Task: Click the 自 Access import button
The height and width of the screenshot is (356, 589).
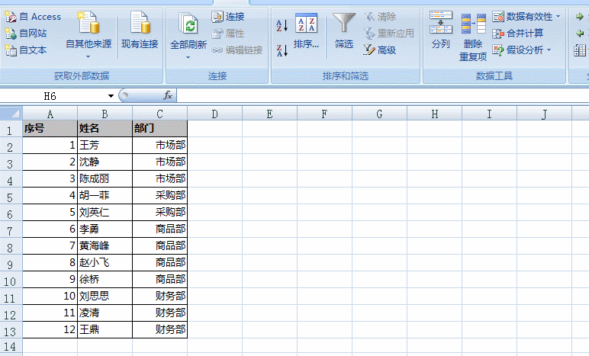Action: coord(34,17)
